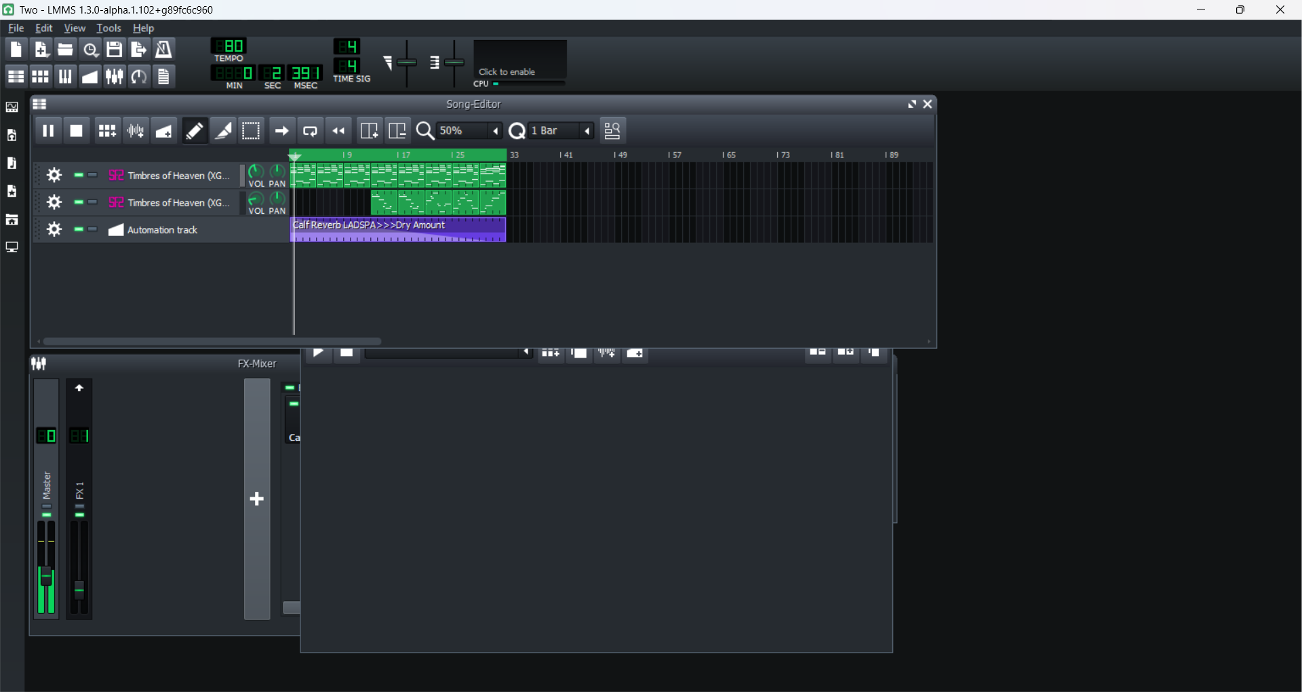
Task: Show the Song-Editor using main toolbar icon
Action: (x=16, y=77)
